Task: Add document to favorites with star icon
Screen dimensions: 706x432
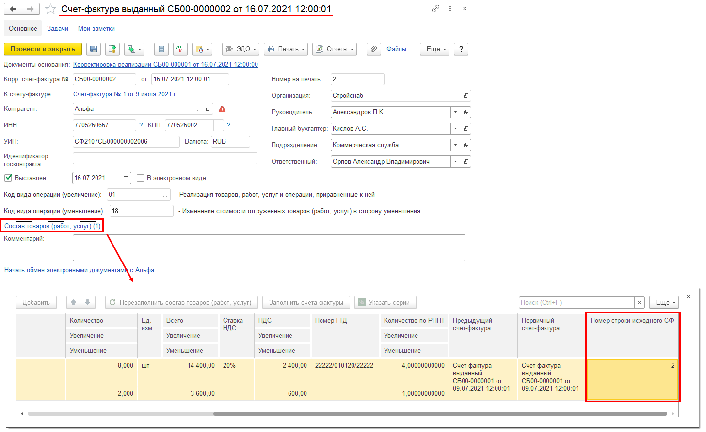Action: point(51,9)
